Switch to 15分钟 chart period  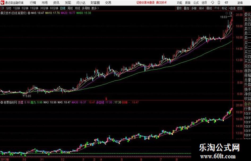(x=34, y=8)
